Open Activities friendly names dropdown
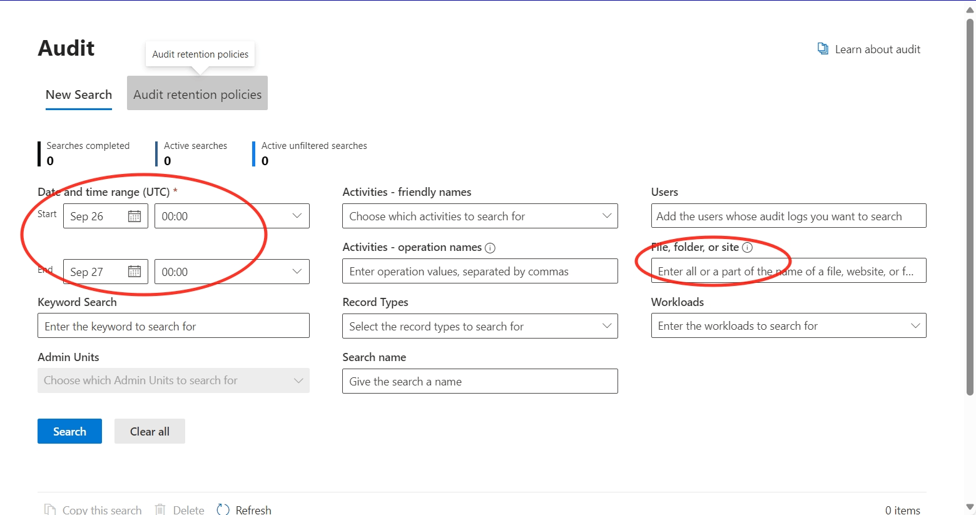Screen dimensions: 976x515 click(480, 216)
